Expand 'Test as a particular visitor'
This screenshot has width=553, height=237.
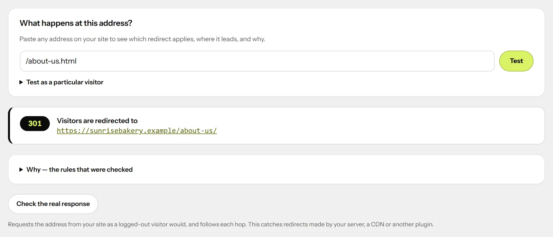click(62, 82)
